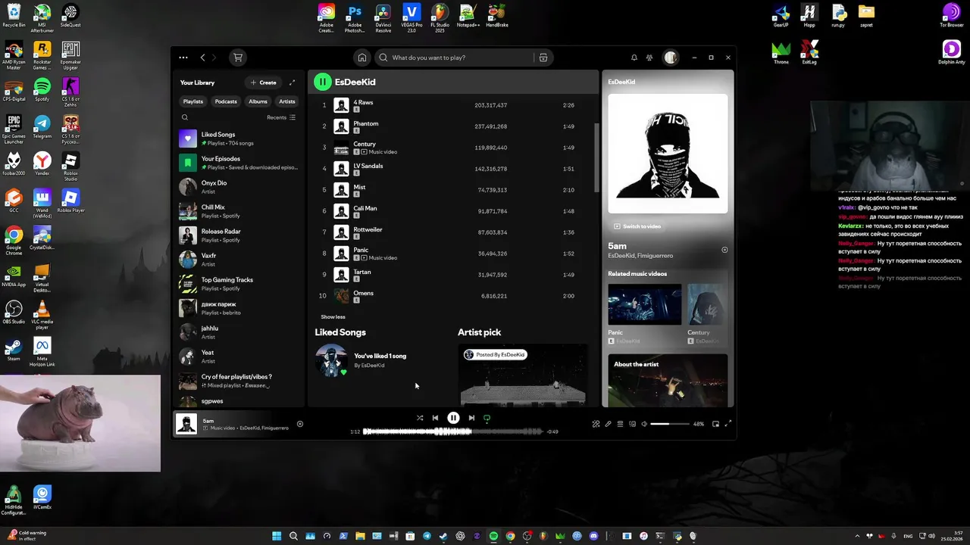Open the shopping cart icon in Spotify
The height and width of the screenshot is (545, 970).
pyautogui.click(x=238, y=58)
